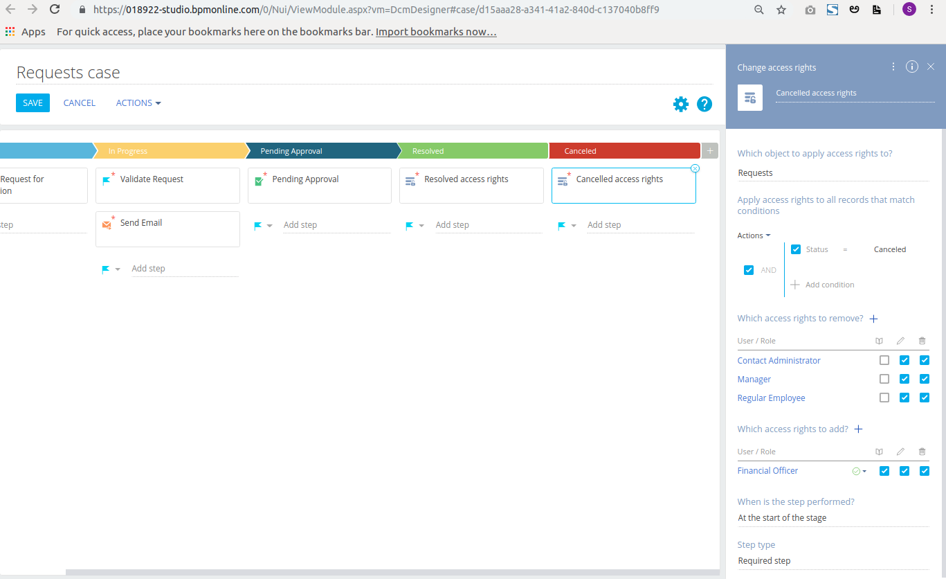Add a new stage with the plus button

coord(710,150)
